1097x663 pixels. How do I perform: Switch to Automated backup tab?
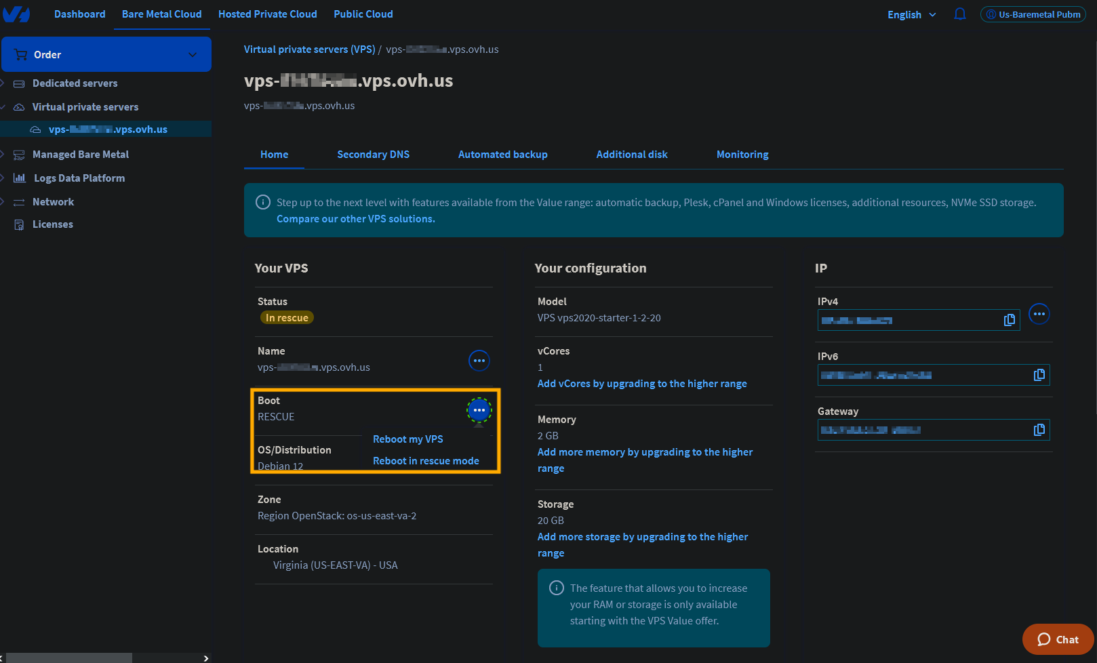(503, 155)
